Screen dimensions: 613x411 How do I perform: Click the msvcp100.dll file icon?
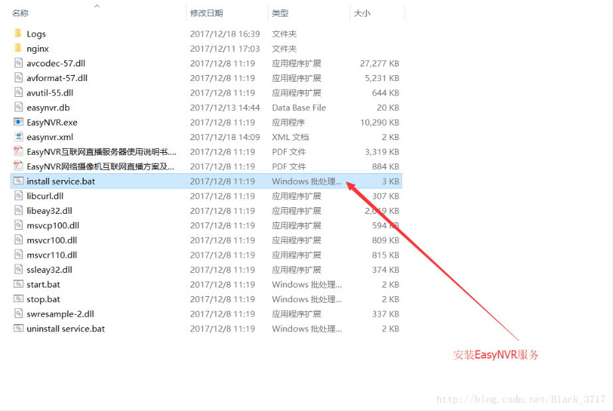tap(19, 225)
